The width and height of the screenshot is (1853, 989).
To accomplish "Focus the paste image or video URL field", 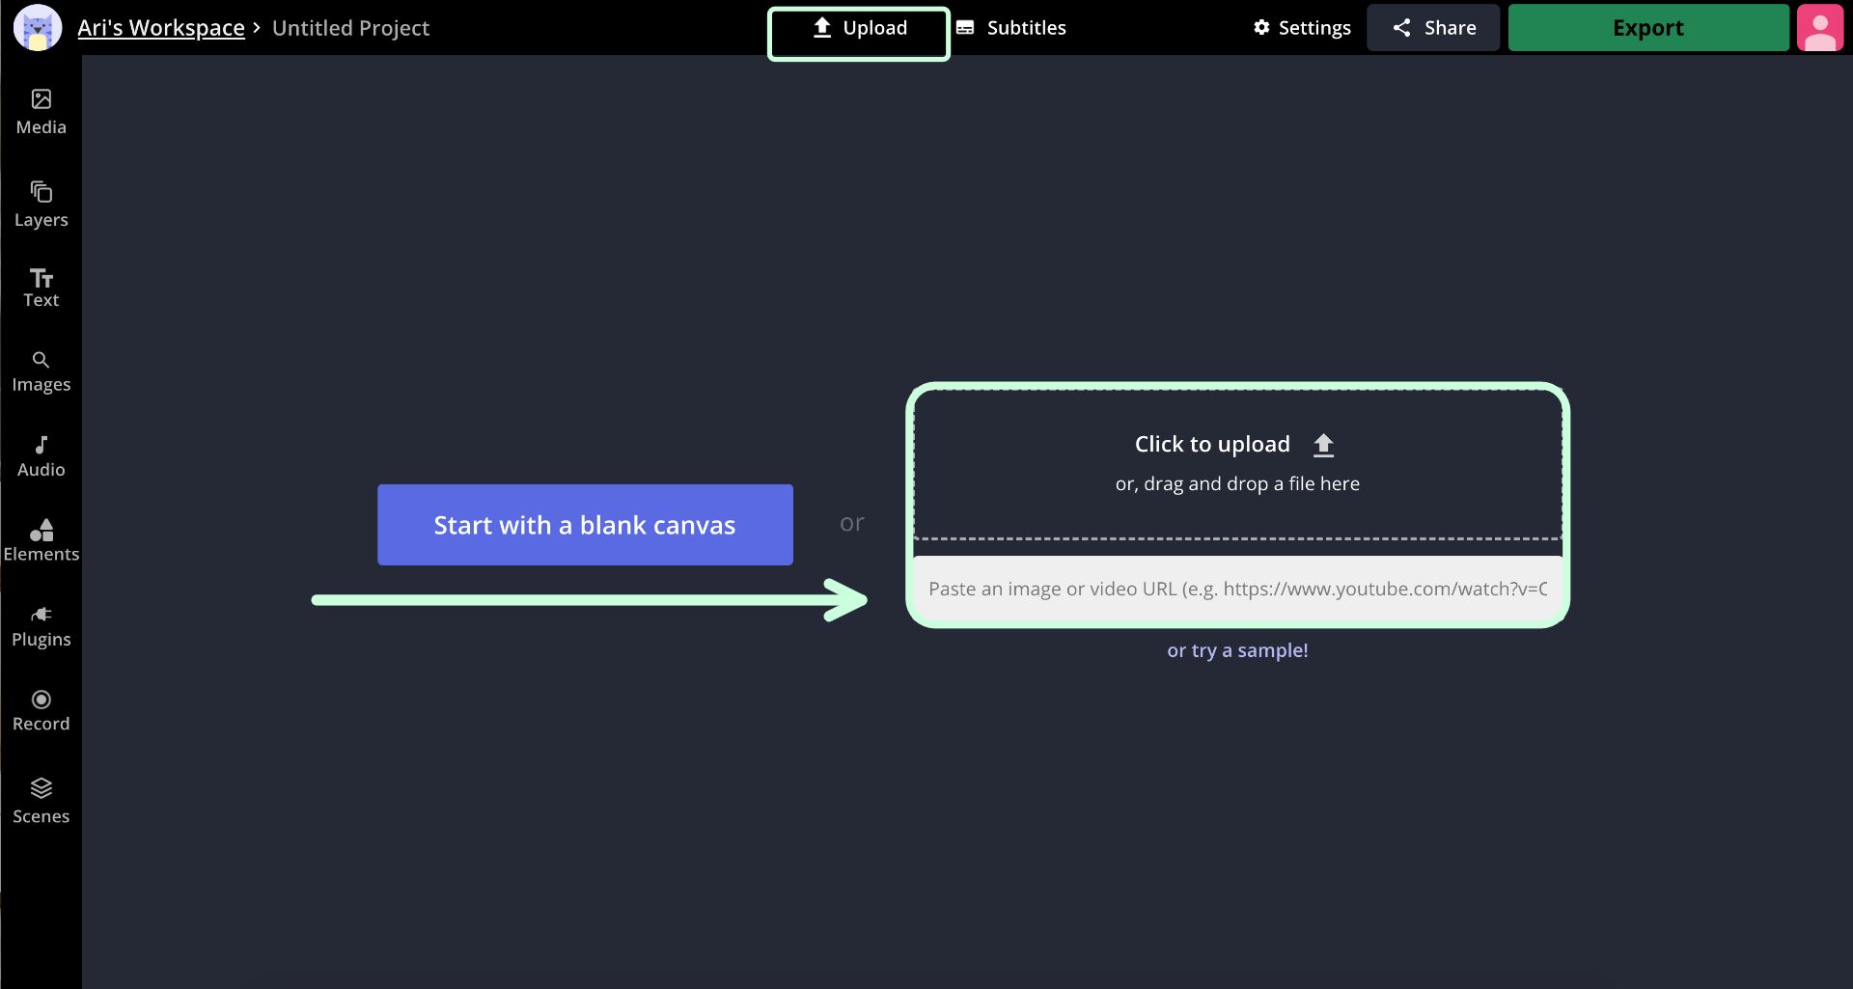I will [x=1237, y=589].
